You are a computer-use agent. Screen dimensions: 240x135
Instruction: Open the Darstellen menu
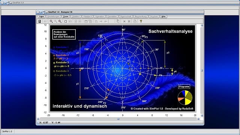112,16
